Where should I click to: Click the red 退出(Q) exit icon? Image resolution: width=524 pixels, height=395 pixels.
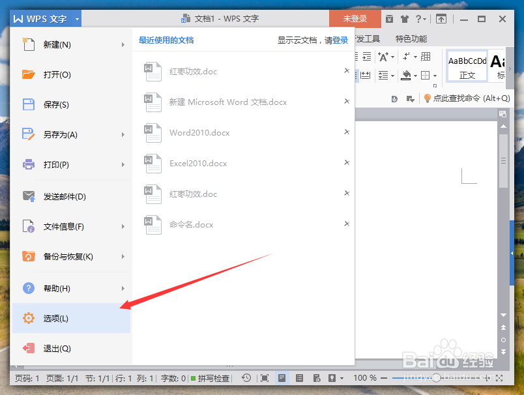[29, 348]
